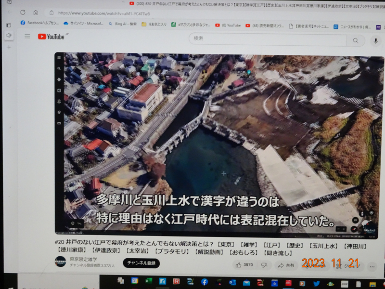Open the サインイン - Microsoft bookmark
Viewport: 385px width, 289px height.
83,23
